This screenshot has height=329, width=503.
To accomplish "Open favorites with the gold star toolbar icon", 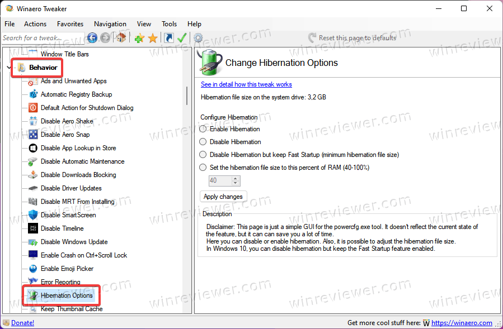I will pos(153,38).
